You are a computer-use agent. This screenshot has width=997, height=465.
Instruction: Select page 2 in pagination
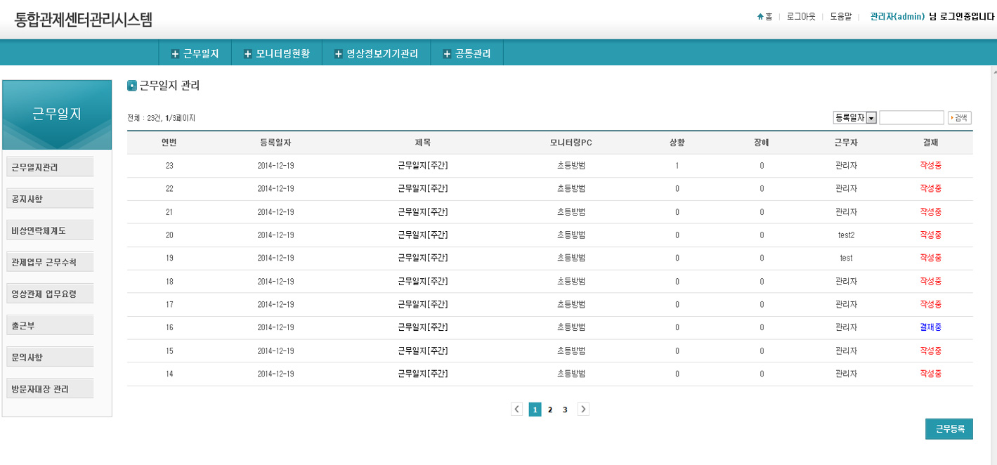550,410
